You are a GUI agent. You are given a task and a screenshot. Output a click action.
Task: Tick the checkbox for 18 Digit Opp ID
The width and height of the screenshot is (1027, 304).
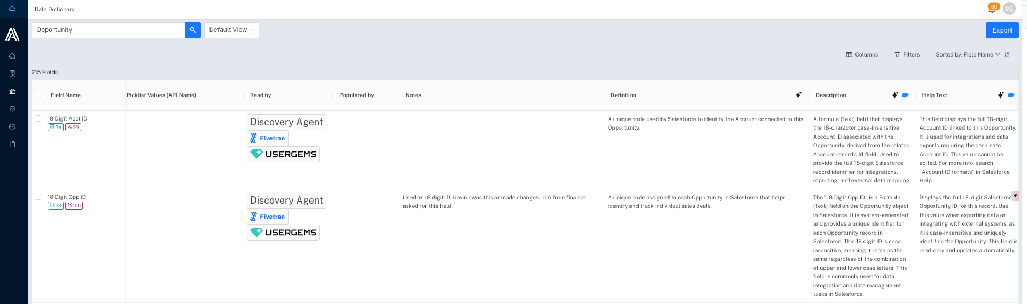pyautogui.click(x=38, y=197)
